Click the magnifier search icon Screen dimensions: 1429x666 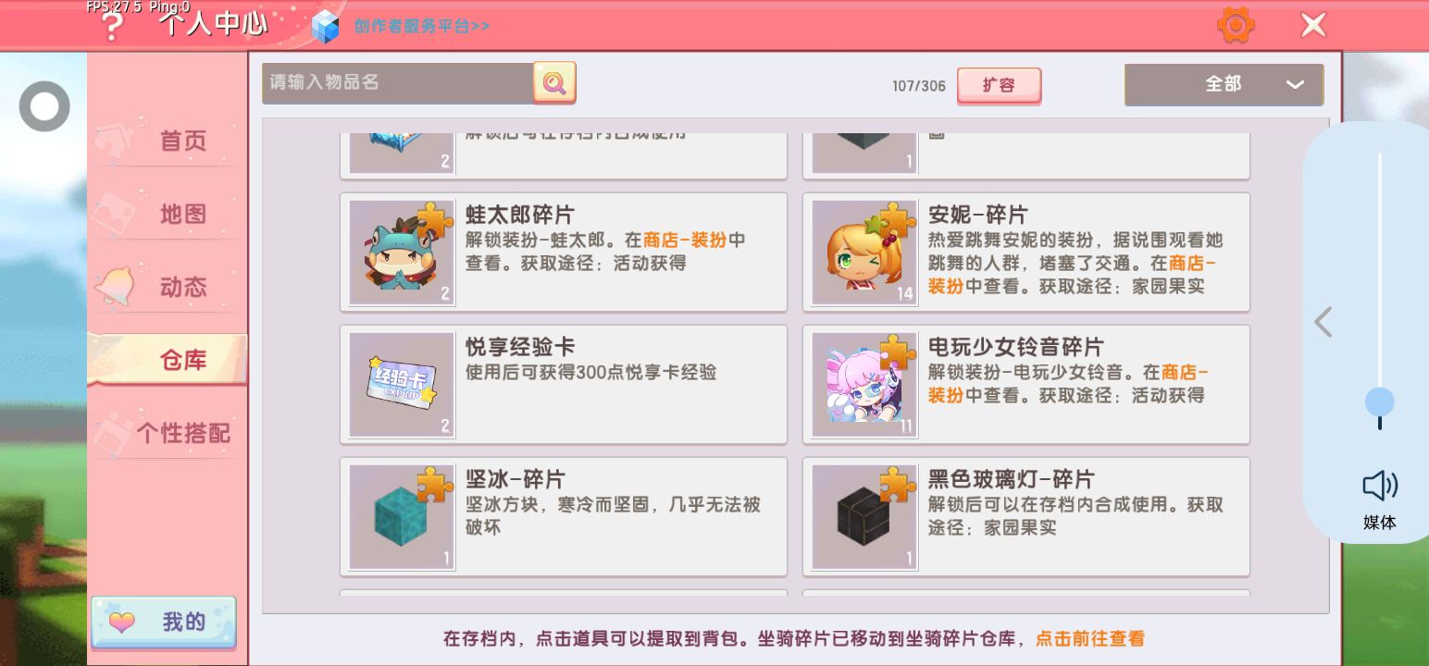(554, 83)
